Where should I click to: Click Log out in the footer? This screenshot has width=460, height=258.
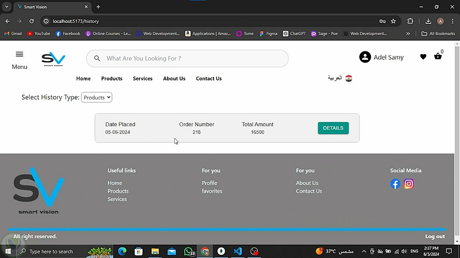(x=435, y=236)
